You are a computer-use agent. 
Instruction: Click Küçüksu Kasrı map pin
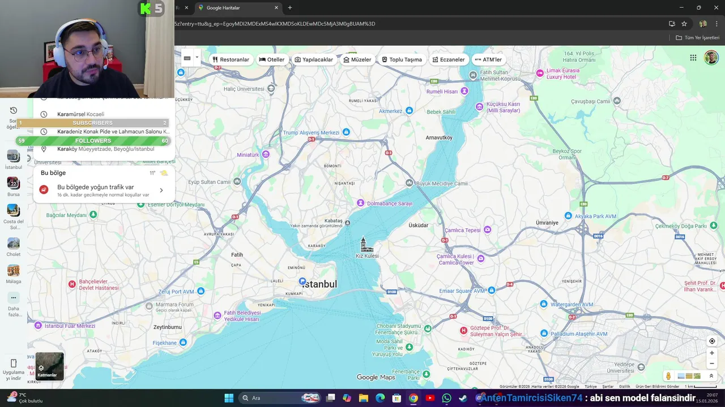(x=479, y=106)
